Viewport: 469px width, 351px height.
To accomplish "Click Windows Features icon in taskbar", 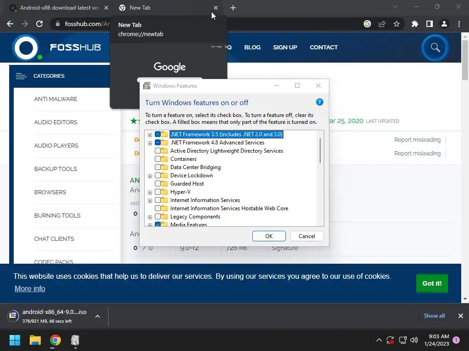I will (75, 340).
